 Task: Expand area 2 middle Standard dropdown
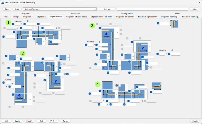62,85
